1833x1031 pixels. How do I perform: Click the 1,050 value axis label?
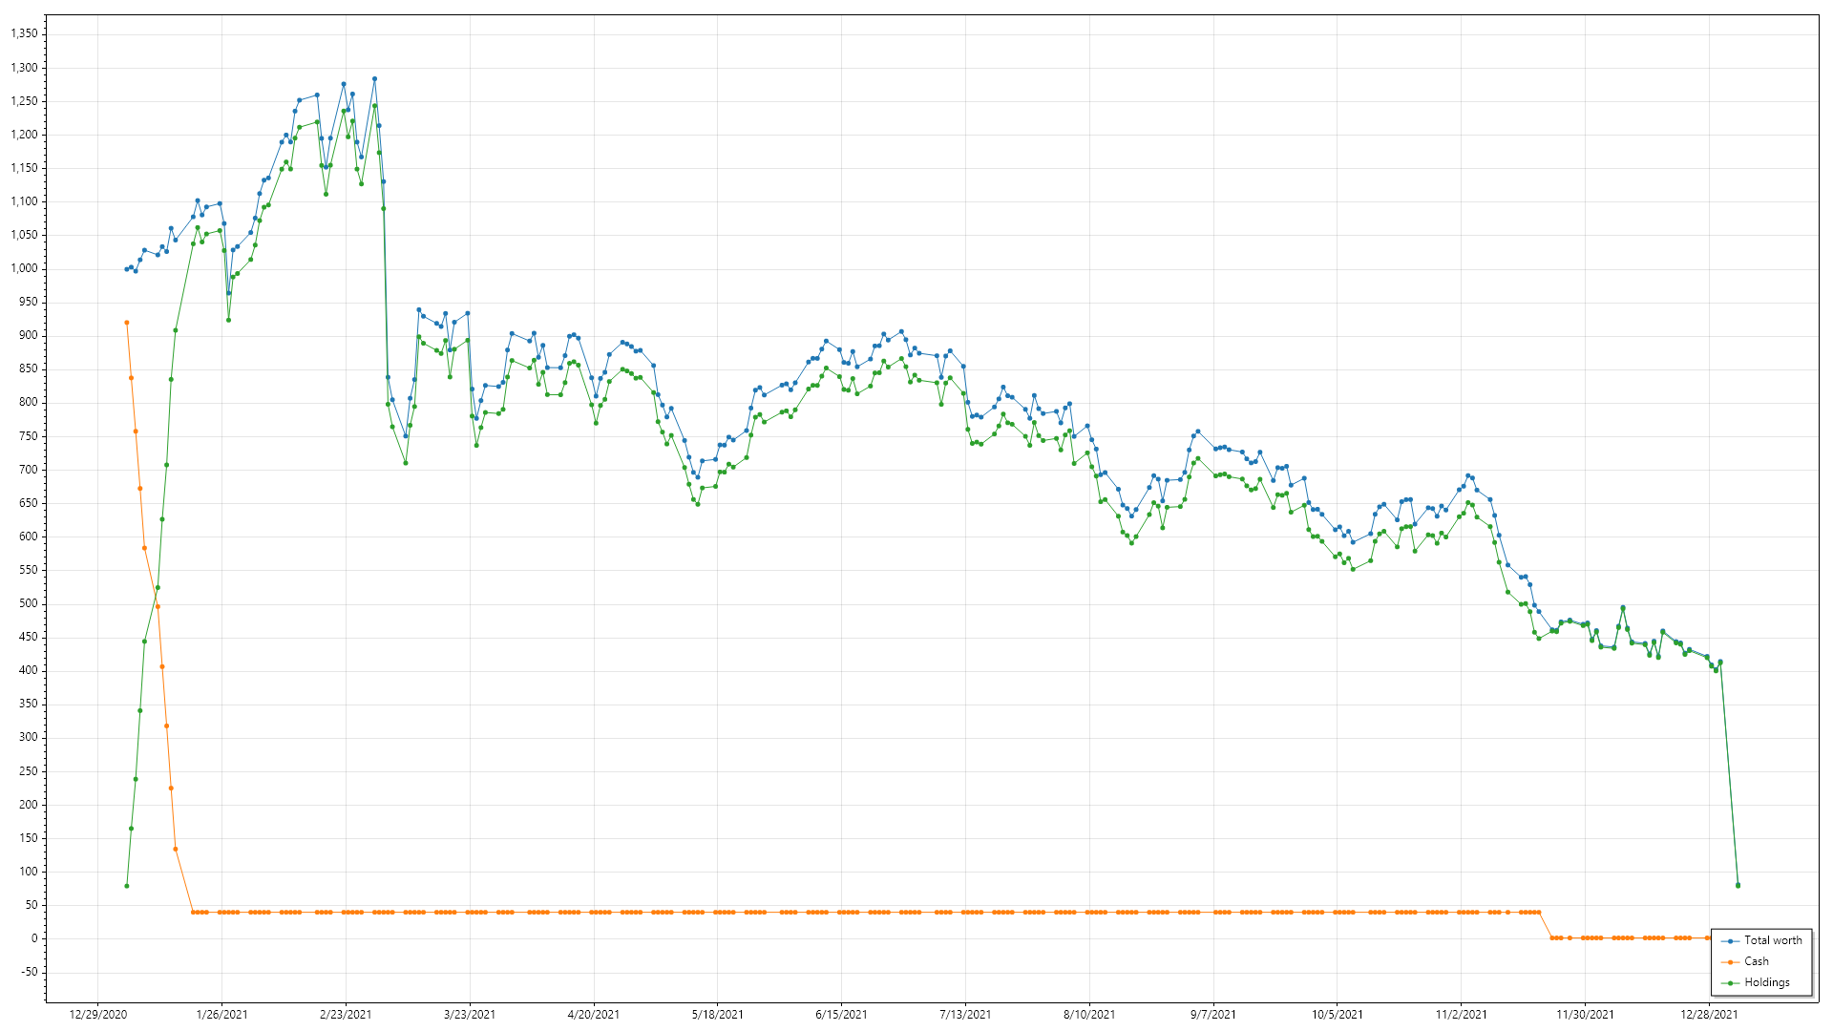24,235
